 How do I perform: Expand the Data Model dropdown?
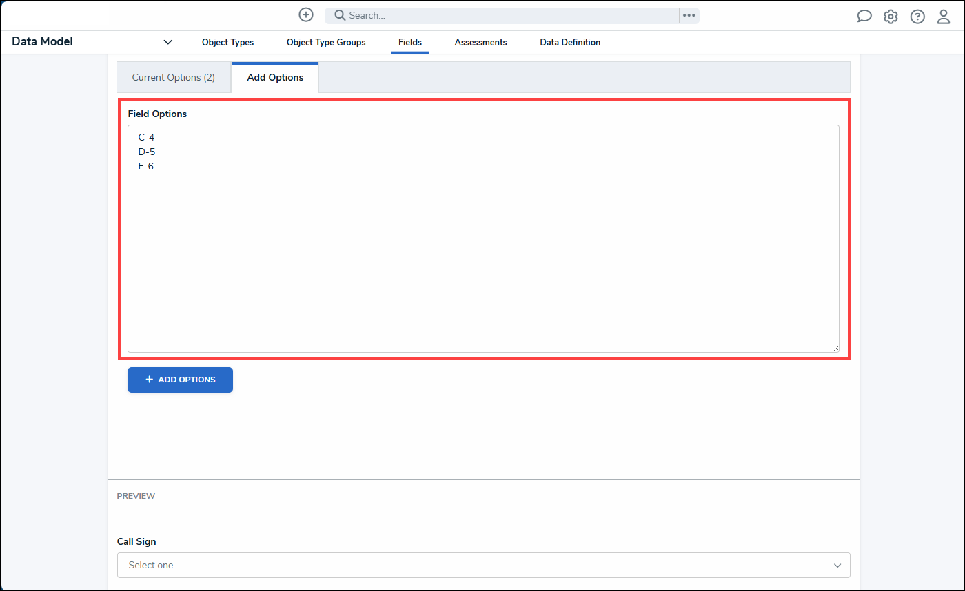pos(167,41)
